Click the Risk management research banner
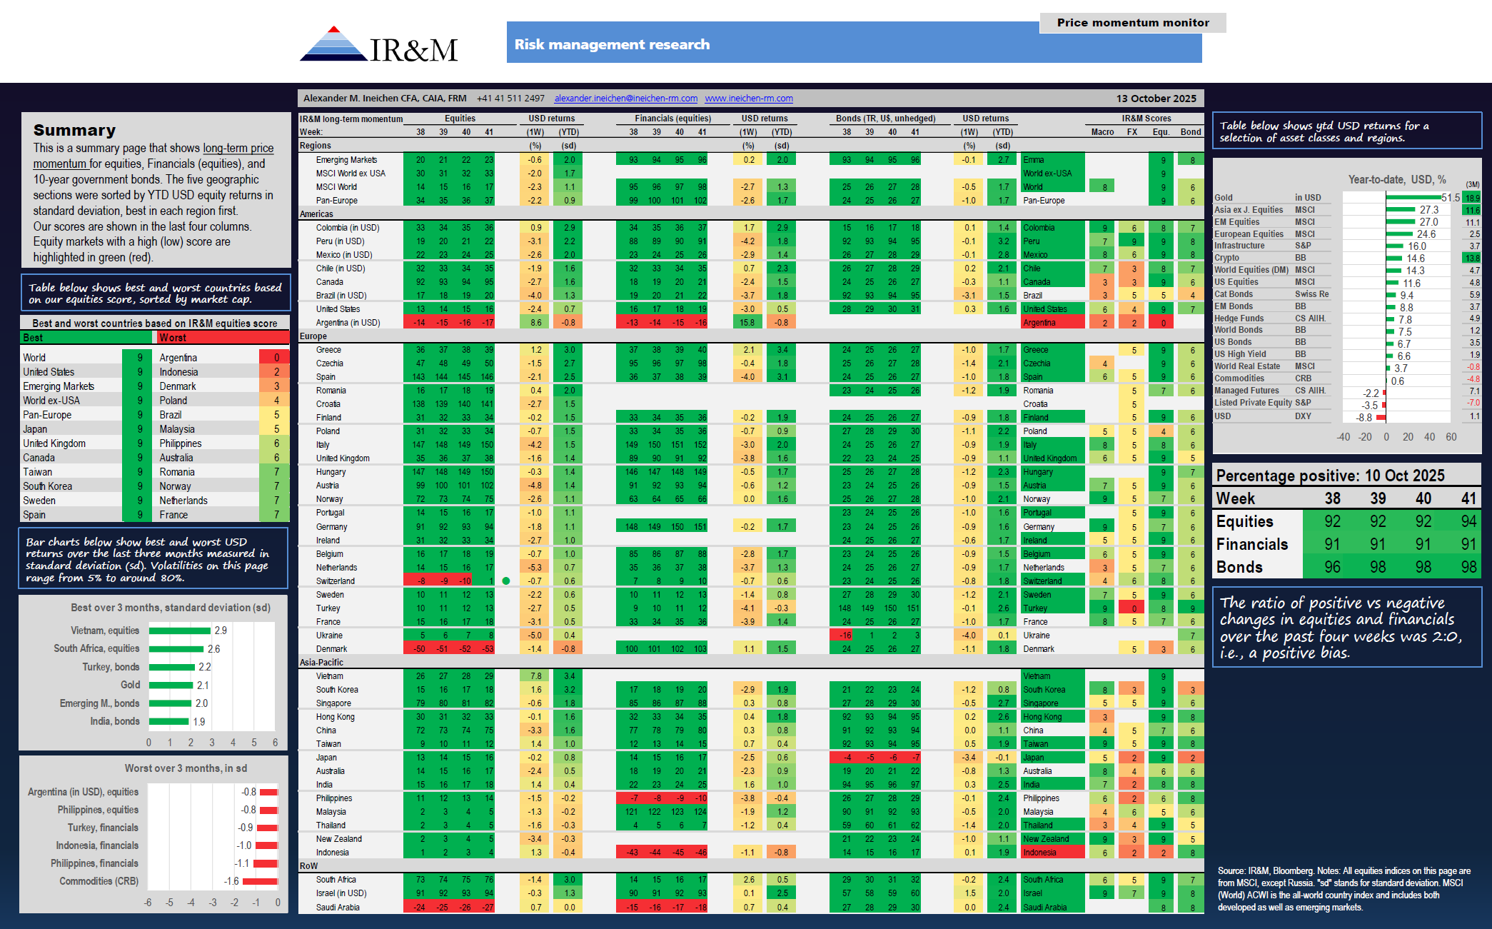Image resolution: width=1492 pixels, height=929 pixels. click(x=612, y=44)
